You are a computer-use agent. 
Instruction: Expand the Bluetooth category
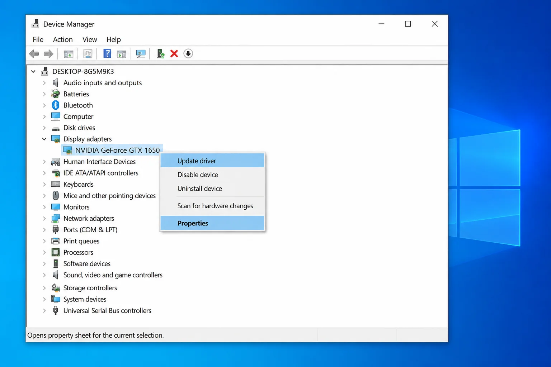[44, 105]
